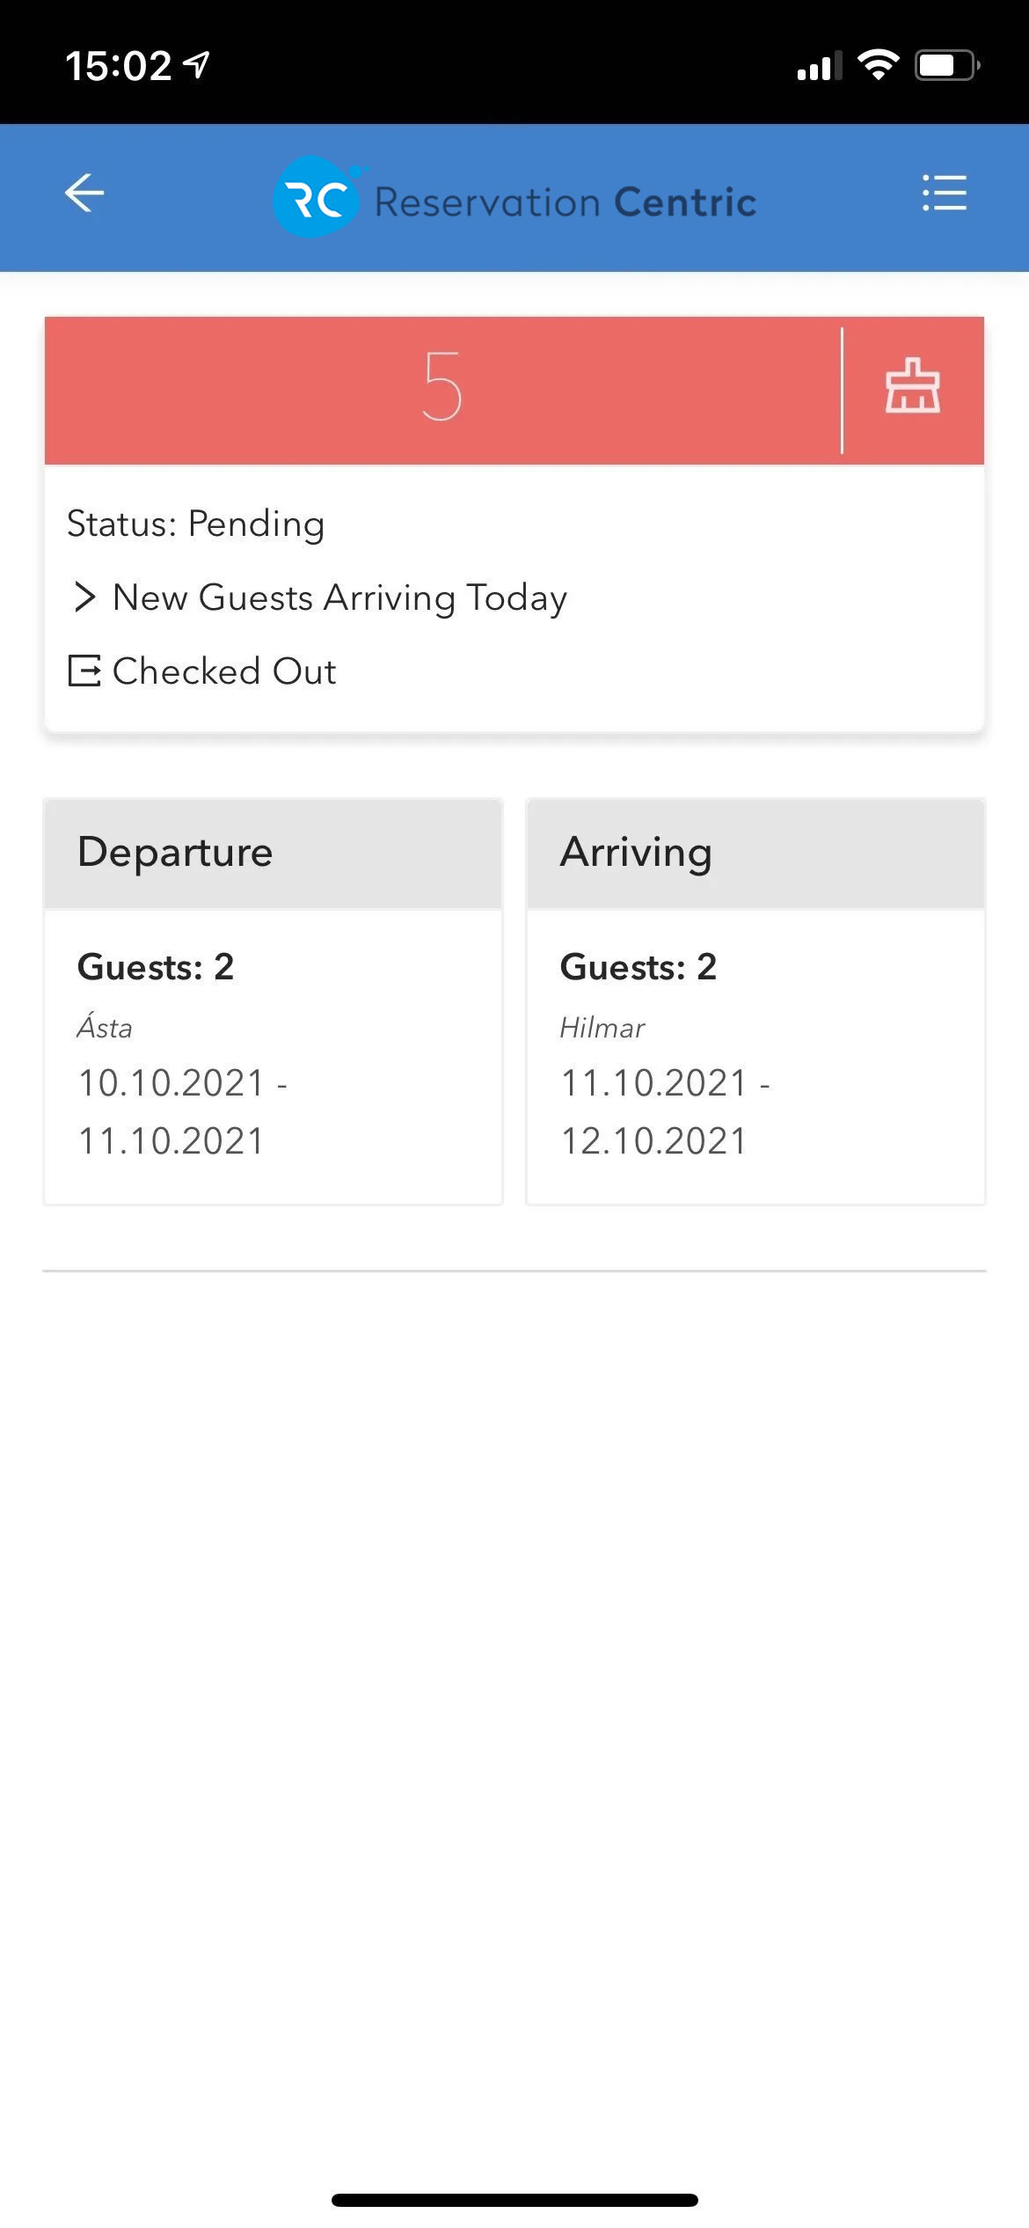This screenshot has width=1029, height=2228.
Task: Tap the Status: Pending label
Action: [x=196, y=524]
